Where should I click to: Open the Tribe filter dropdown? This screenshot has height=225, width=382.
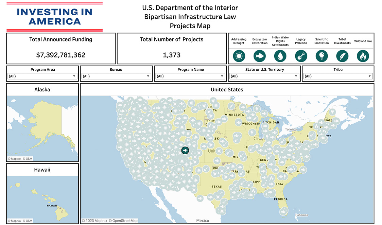[x=338, y=76]
